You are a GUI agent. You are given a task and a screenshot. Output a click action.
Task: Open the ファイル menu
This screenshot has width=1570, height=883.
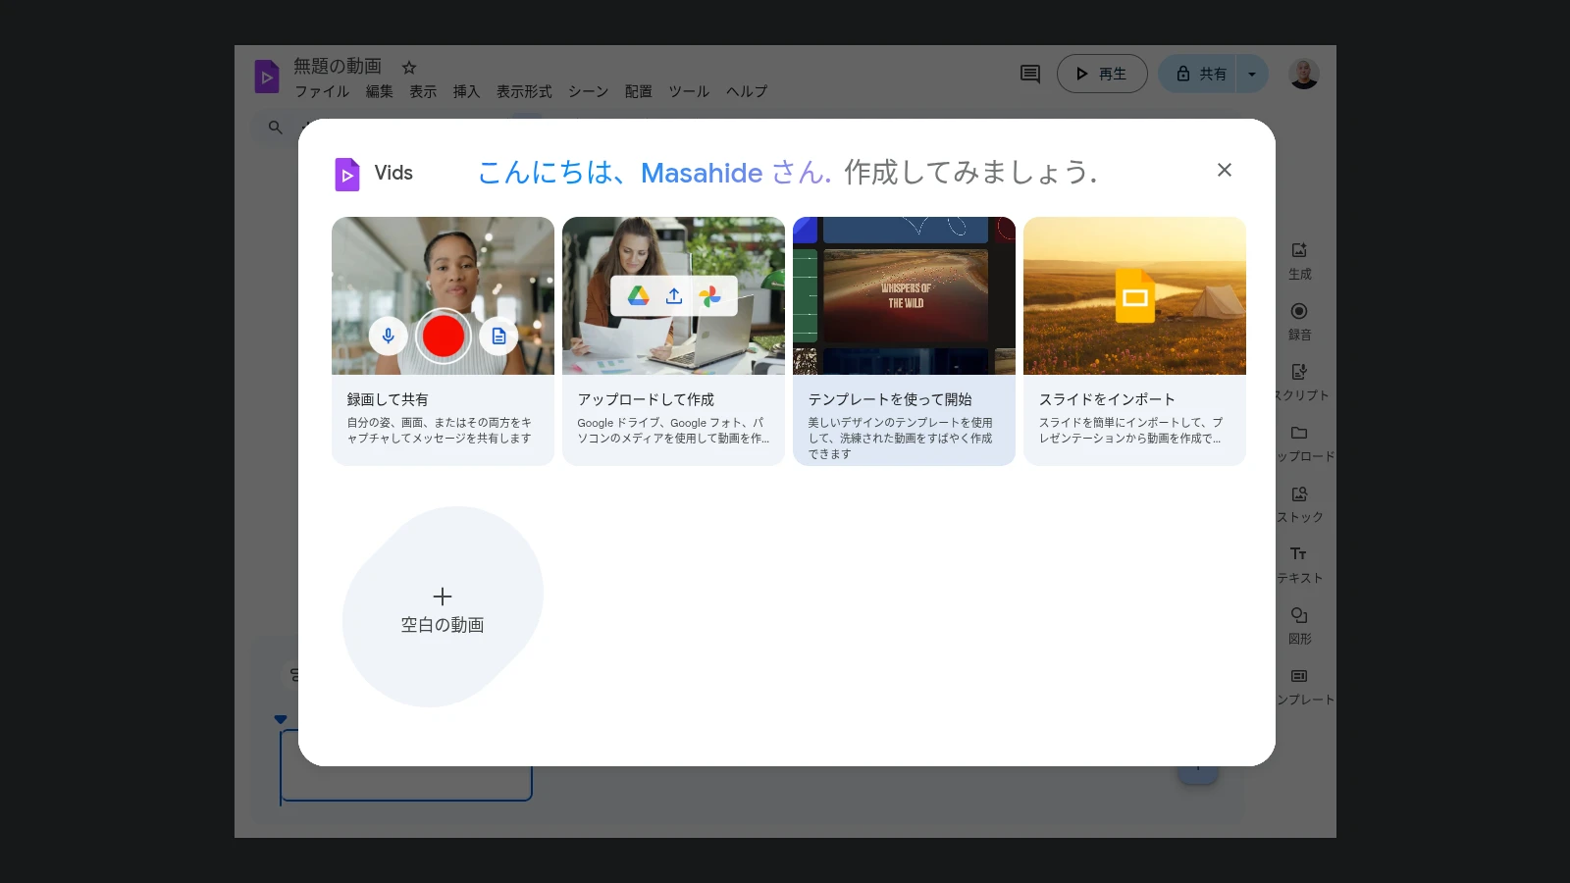[x=322, y=91]
